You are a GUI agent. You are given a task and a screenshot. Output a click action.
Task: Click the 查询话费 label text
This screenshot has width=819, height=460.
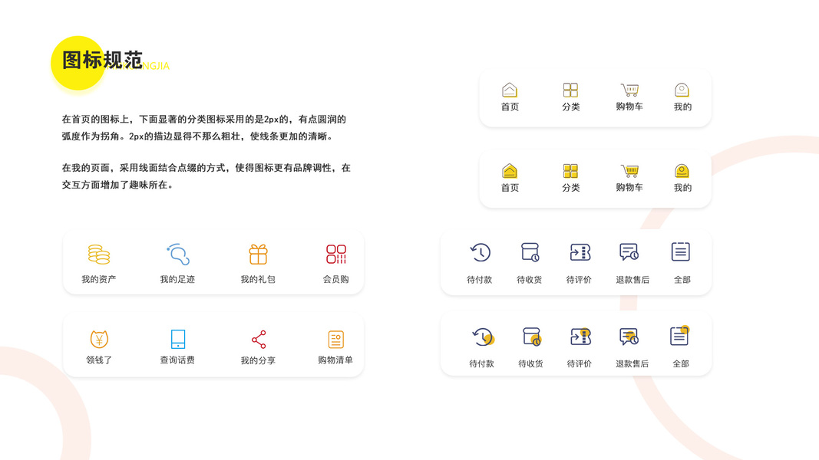click(177, 360)
